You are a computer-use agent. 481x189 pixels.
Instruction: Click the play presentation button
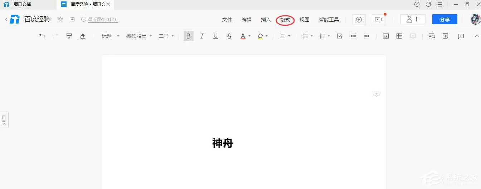[359, 20]
